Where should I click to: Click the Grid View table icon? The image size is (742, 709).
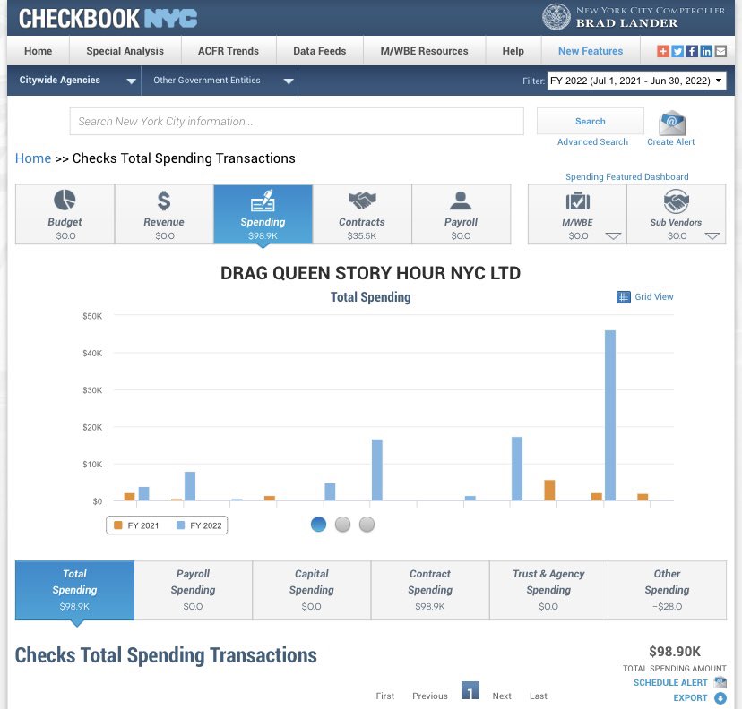623,297
